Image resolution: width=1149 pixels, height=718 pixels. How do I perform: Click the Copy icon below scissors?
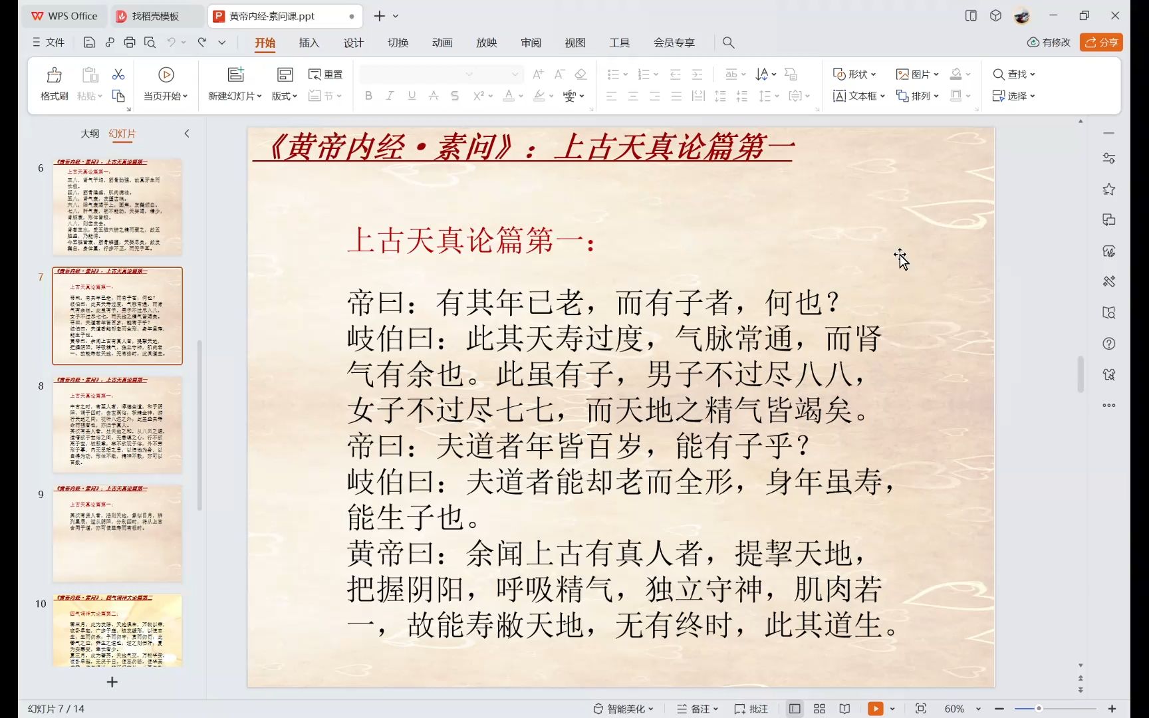pos(118,96)
